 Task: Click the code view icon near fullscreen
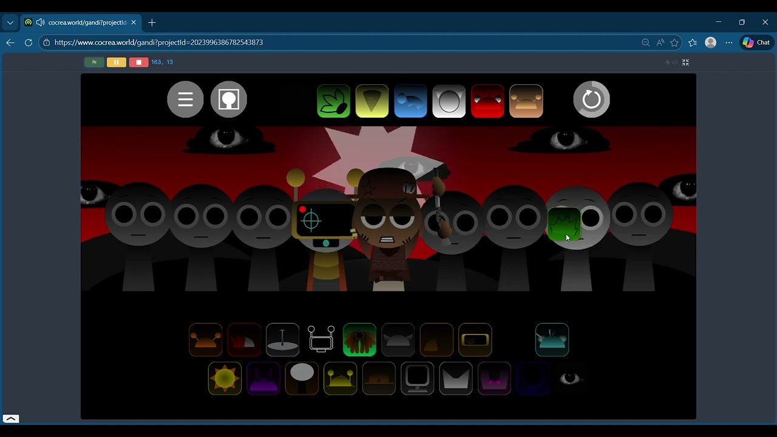coord(674,62)
